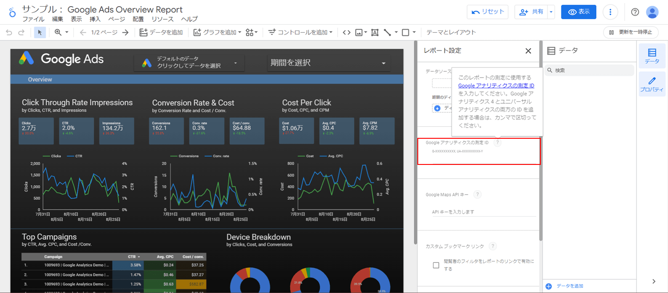This screenshot has width=668, height=293.
Task: Open the ページ menu
Action: (x=117, y=19)
